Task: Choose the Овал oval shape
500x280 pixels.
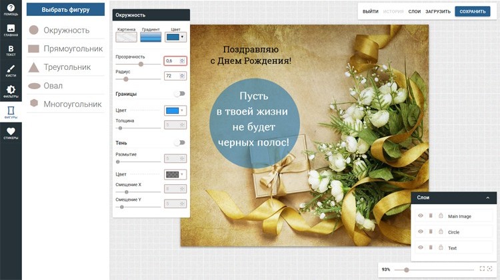Action: pos(66,86)
